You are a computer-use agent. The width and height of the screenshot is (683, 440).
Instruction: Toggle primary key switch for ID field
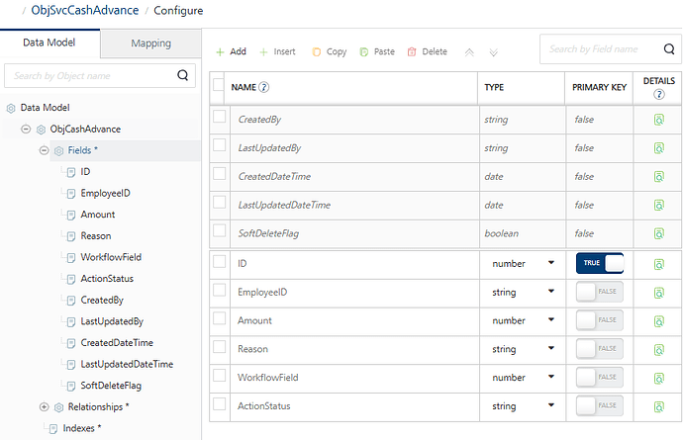click(x=600, y=264)
